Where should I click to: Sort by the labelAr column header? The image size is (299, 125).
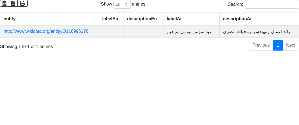174,19
